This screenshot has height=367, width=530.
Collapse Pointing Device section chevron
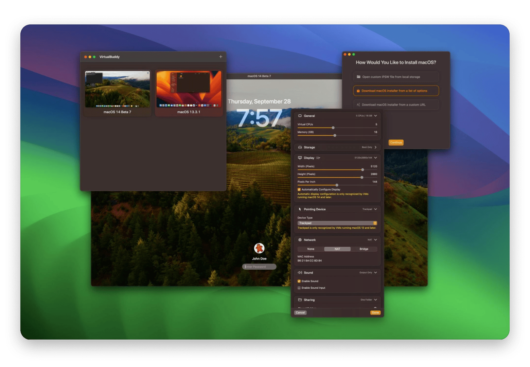pos(375,209)
